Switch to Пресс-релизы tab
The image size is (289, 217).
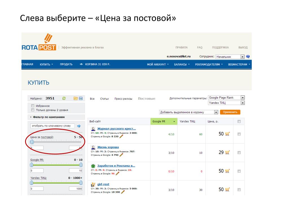pyautogui.click(x=123, y=99)
